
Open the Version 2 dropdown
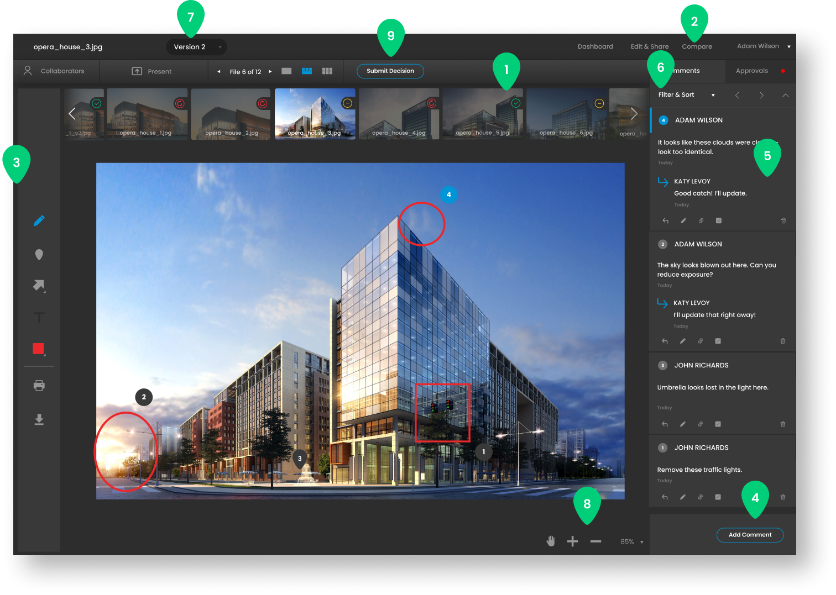(196, 47)
